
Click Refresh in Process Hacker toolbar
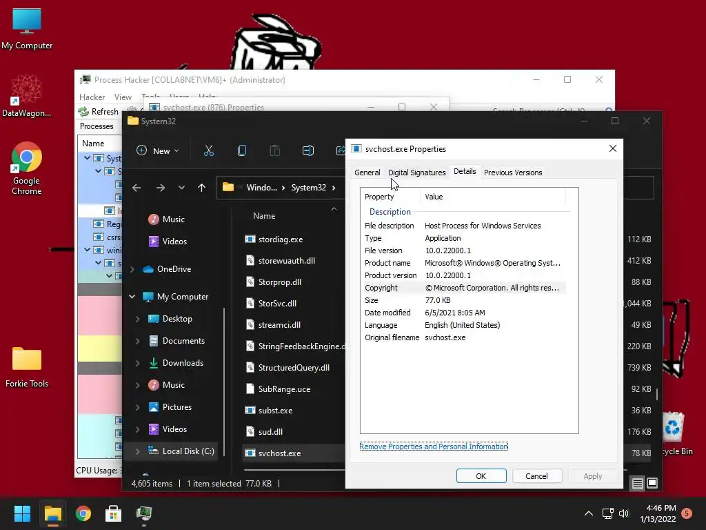[x=98, y=111]
